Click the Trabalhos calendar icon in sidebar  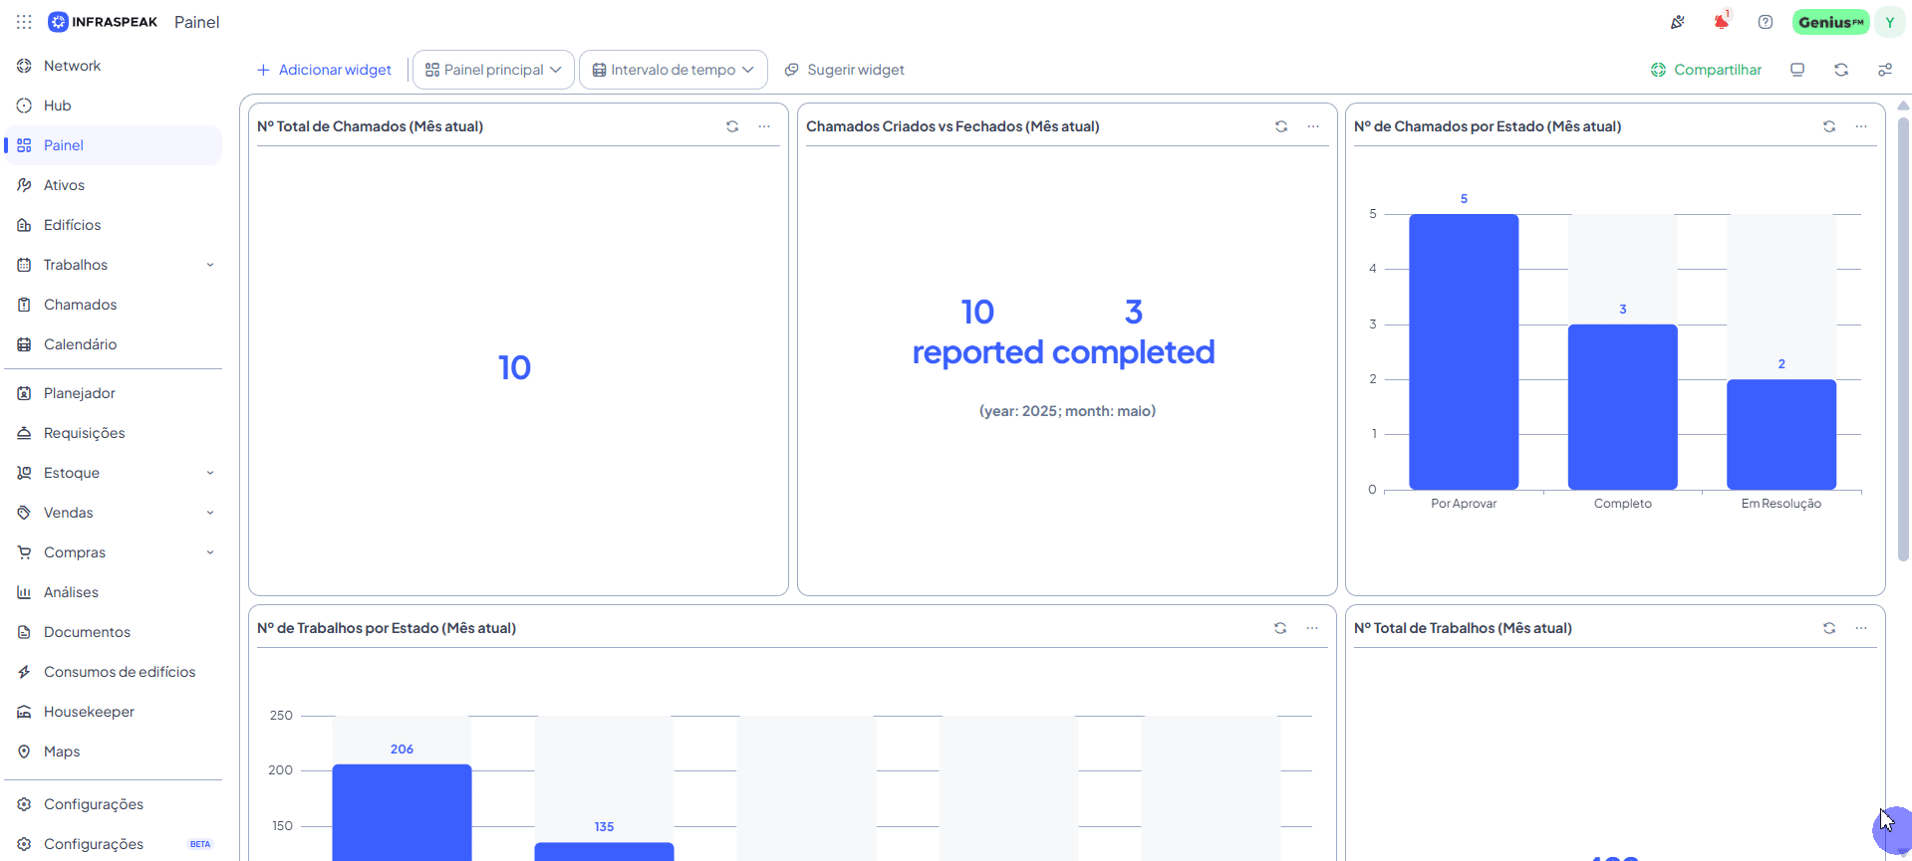tap(24, 265)
